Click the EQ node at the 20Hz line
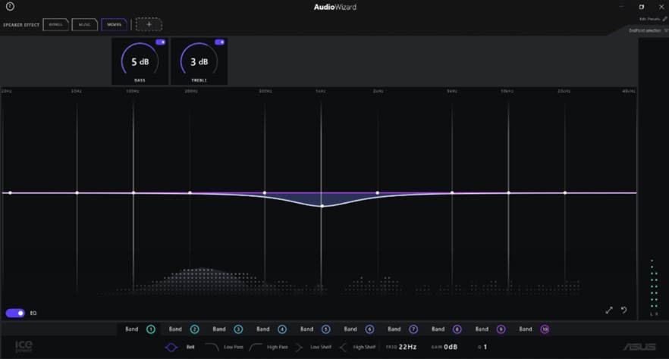Image resolution: width=669 pixels, height=359 pixels. 11,193
